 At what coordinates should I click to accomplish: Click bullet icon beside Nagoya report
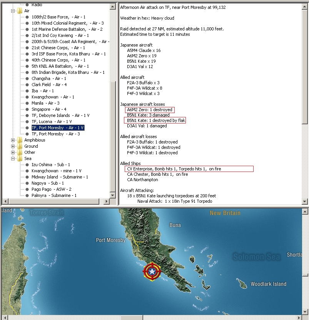(x=27, y=183)
